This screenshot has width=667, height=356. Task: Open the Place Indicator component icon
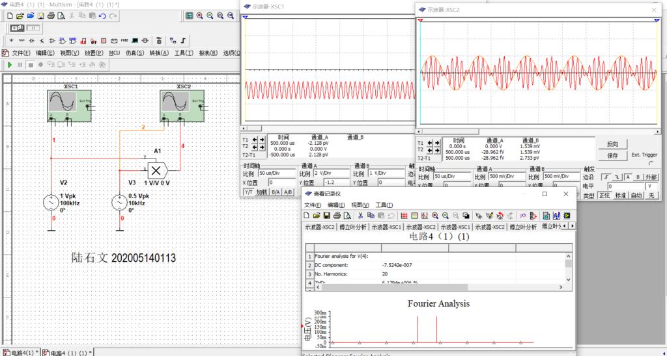click(x=104, y=41)
